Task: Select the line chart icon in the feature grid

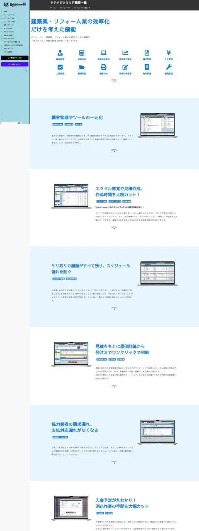Action: (x=125, y=53)
